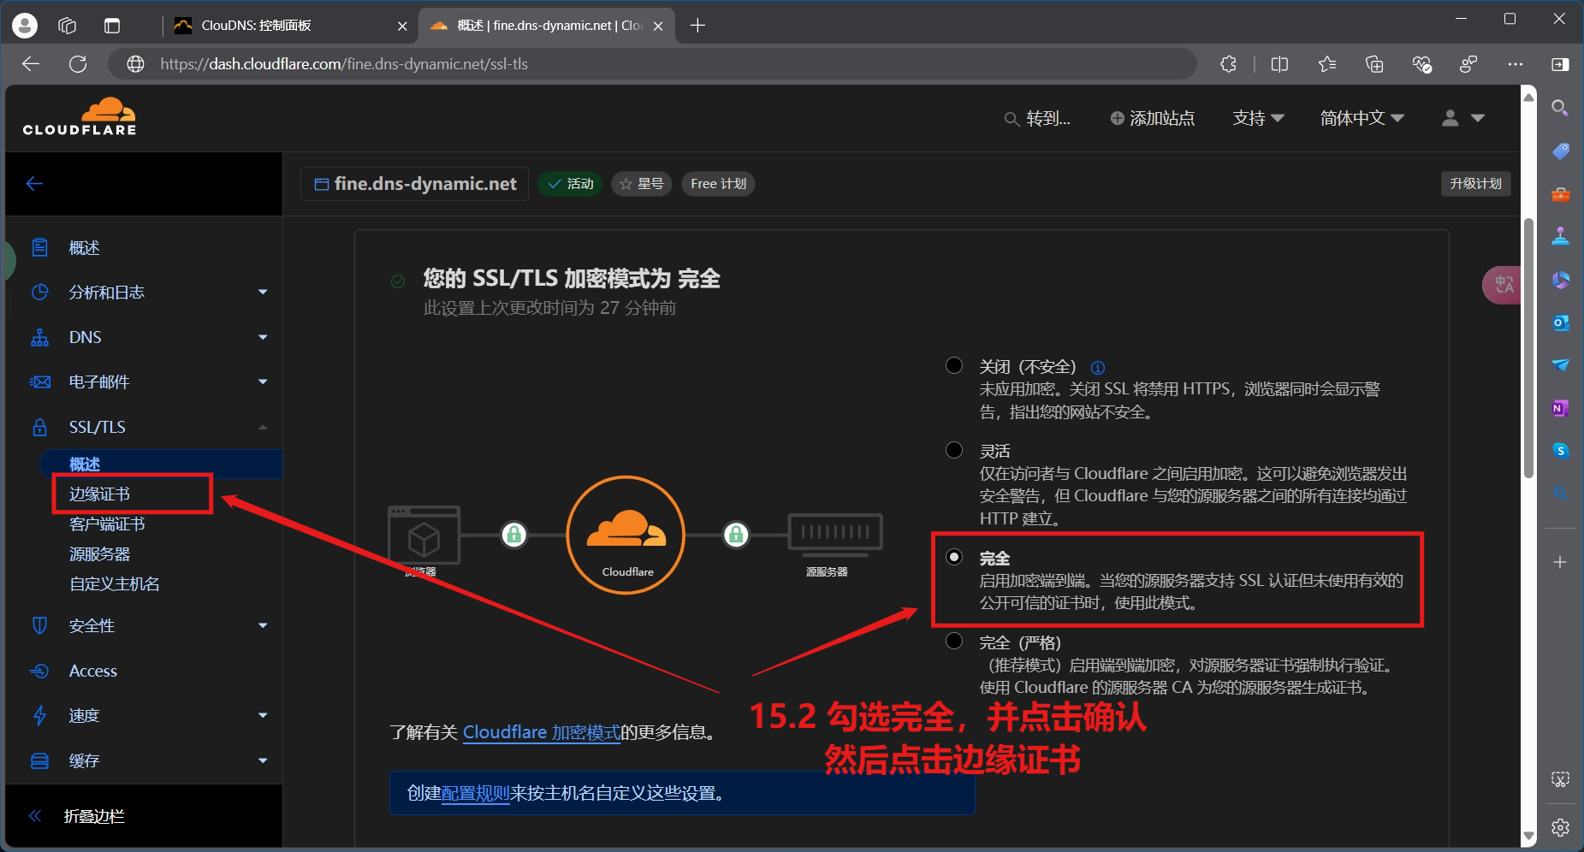This screenshot has width=1584, height=852.
Task: Open the 源服务器 submenu item
Action: (99, 554)
